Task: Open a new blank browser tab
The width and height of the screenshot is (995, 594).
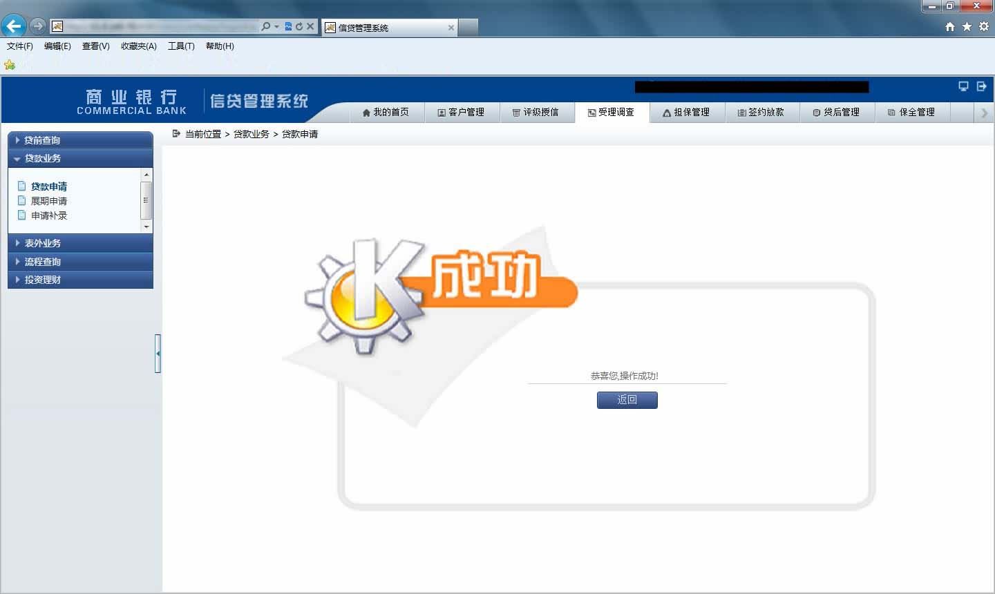Action: [468, 28]
